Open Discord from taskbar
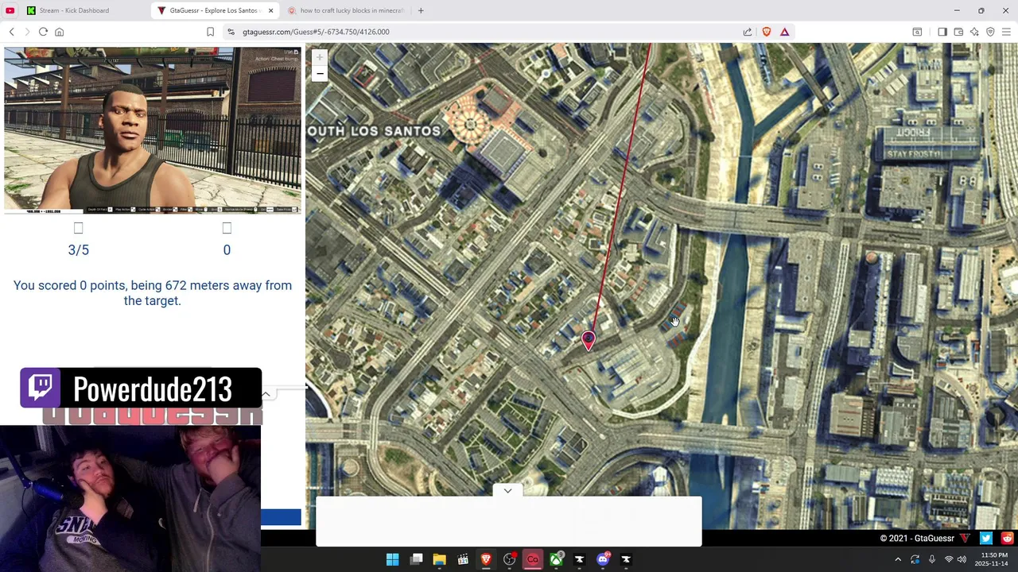 tap(603, 559)
